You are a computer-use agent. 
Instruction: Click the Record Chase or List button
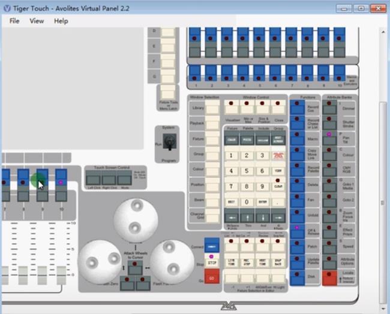coord(297,123)
